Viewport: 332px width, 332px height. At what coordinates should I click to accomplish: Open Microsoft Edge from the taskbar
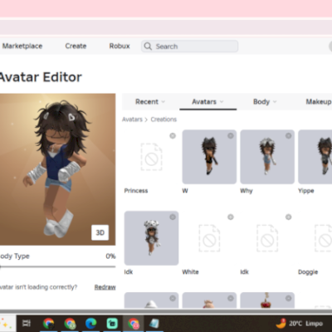click(x=90, y=323)
